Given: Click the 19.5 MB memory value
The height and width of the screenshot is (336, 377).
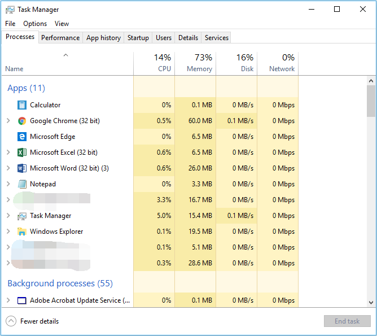Looking at the screenshot, I should tap(200, 232).
